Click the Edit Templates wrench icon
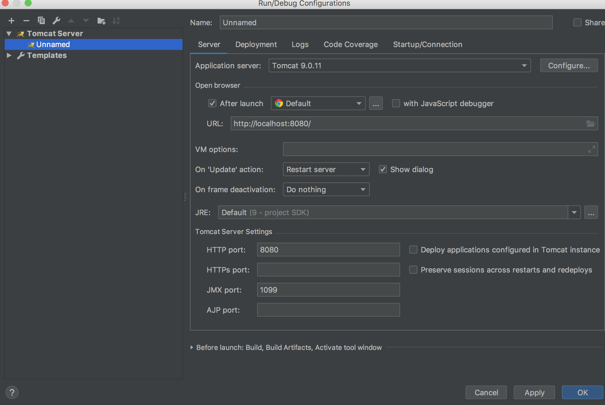605x405 pixels. click(56, 21)
